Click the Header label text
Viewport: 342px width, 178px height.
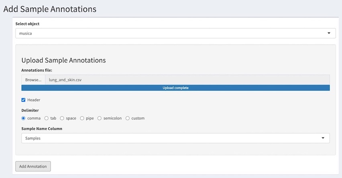tap(34, 100)
